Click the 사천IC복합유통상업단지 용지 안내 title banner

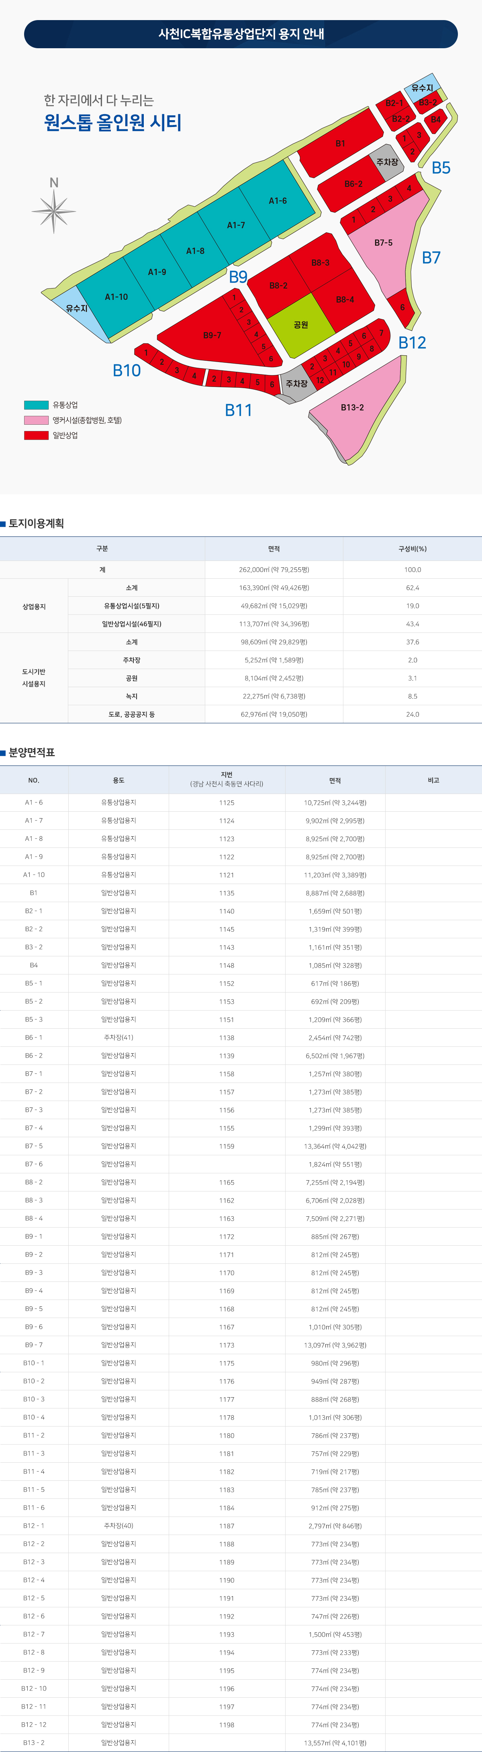pos(241,34)
